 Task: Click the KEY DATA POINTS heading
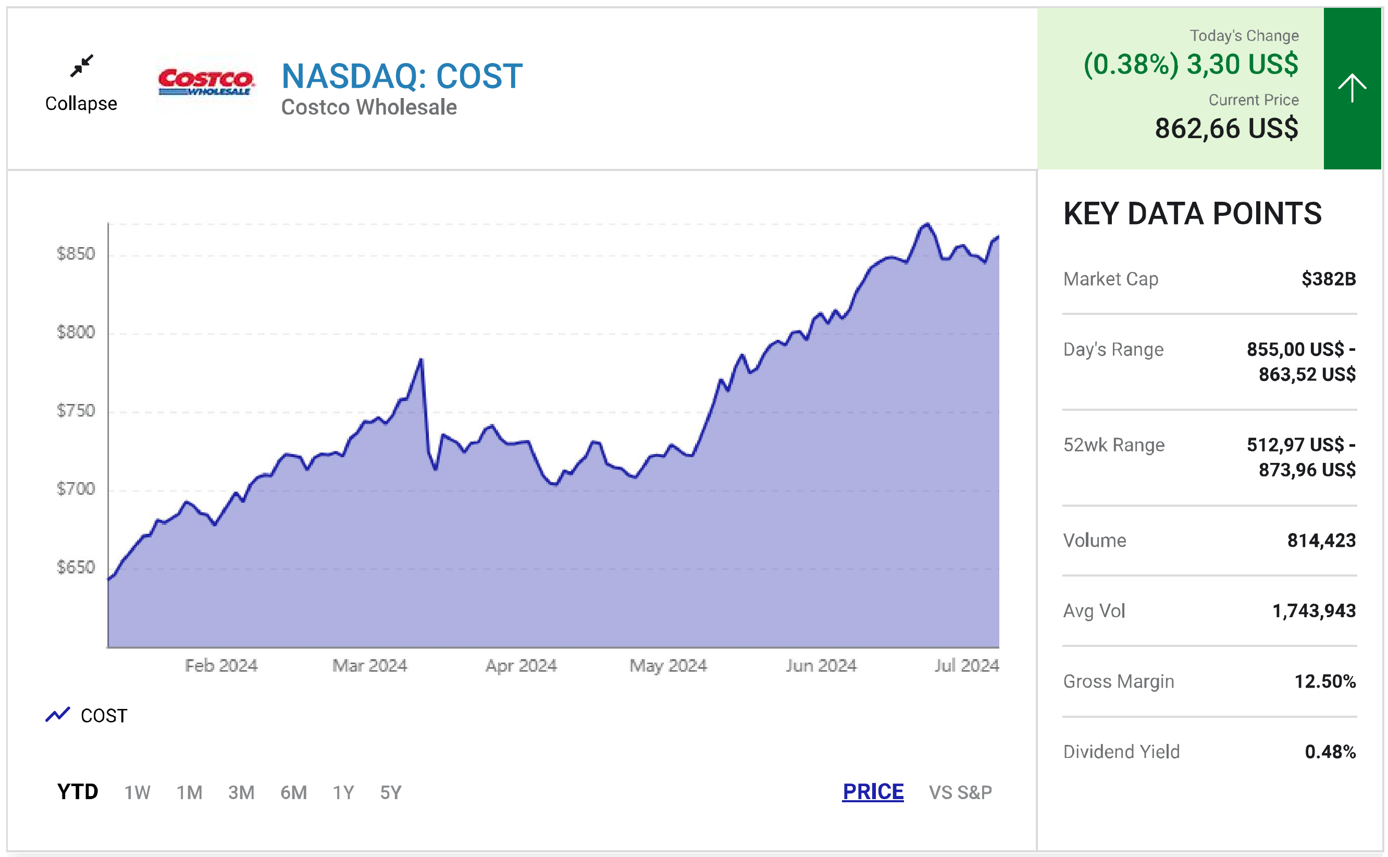click(1193, 214)
